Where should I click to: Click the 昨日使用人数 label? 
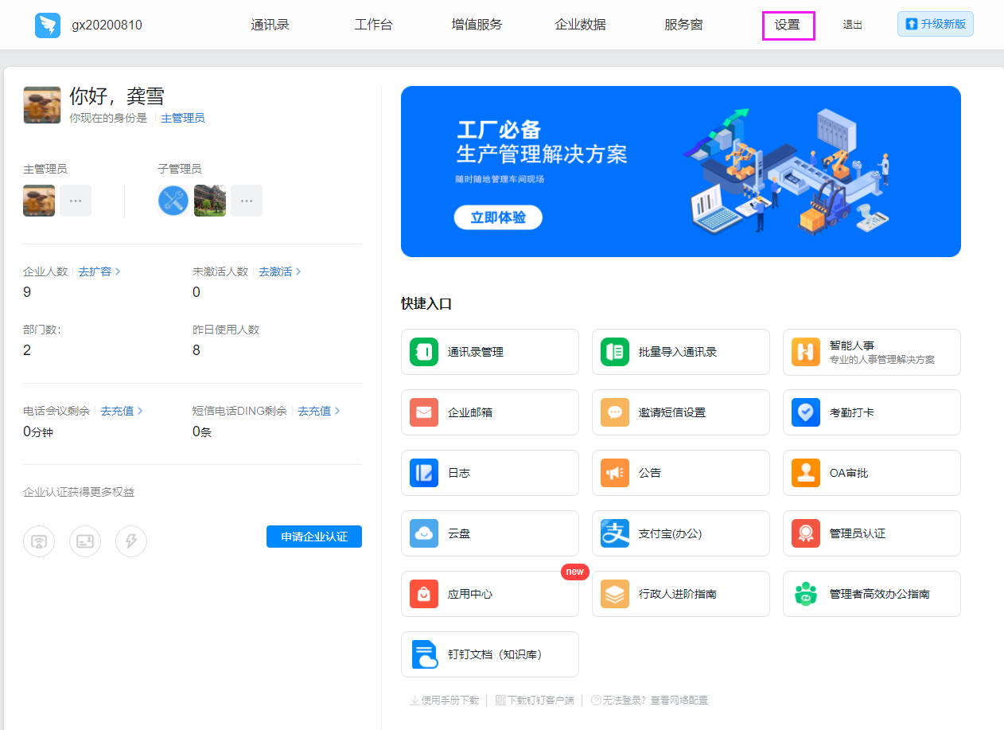(x=226, y=330)
